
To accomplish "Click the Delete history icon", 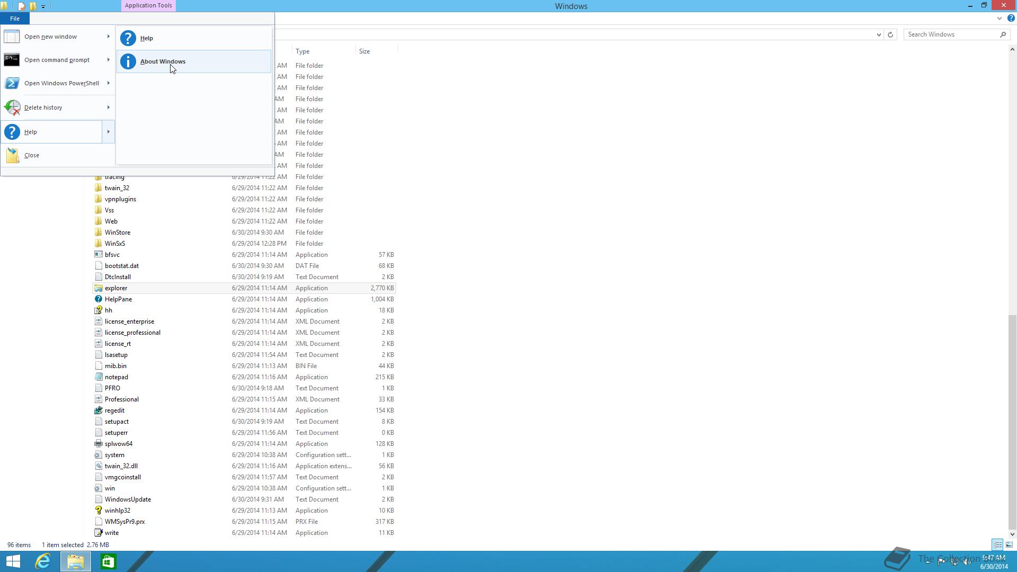I will (x=12, y=108).
